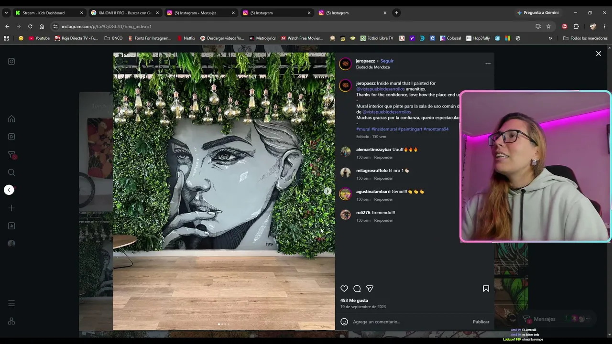Open the apps grid icon at sidebar bottom
Screen dimensions: 612x344
(x=11, y=322)
